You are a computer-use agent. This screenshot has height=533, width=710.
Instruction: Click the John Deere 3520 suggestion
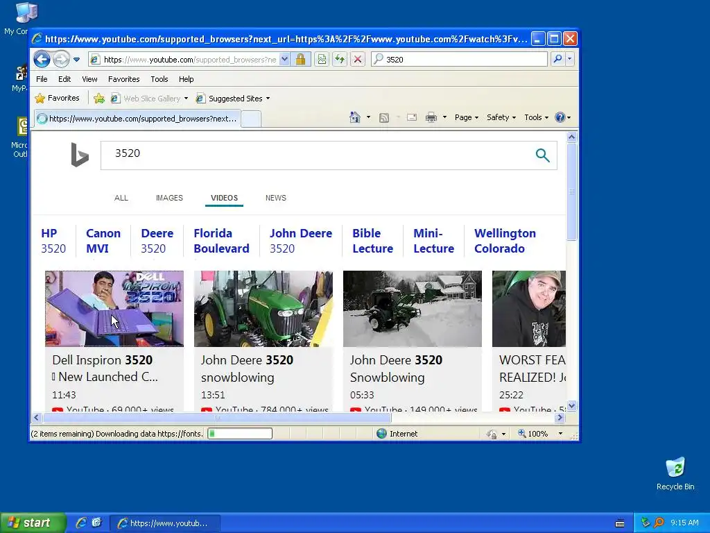tap(301, 241)
